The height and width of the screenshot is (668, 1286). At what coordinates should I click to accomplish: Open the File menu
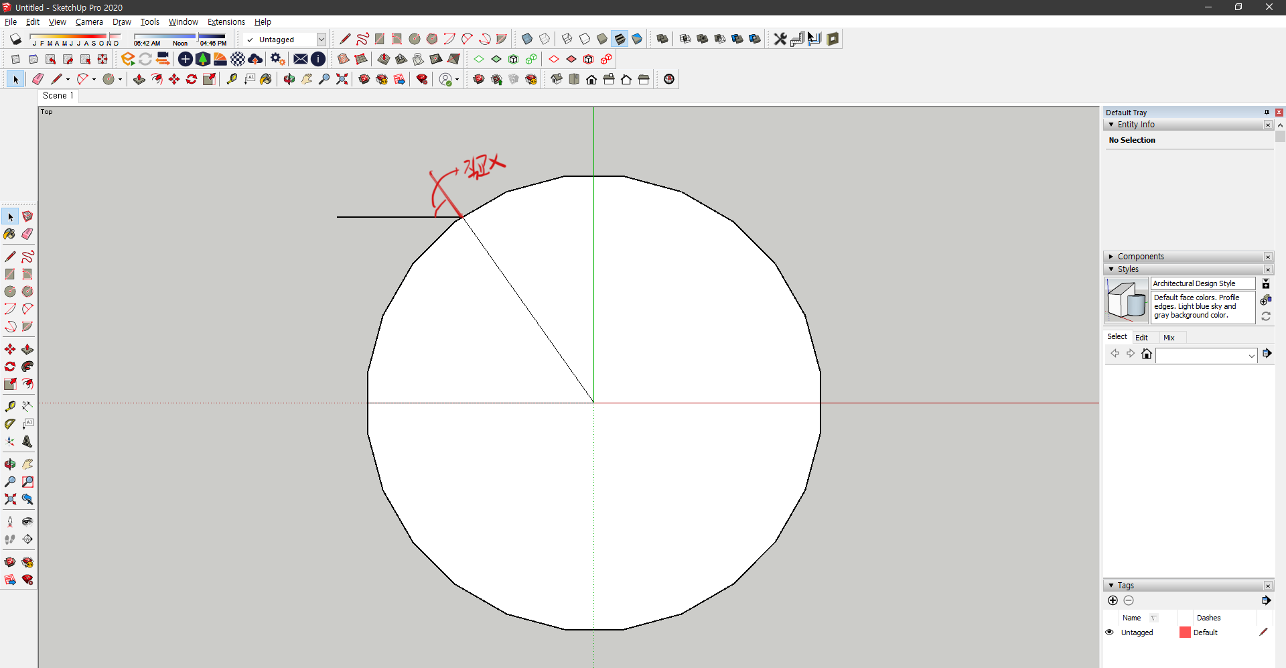coord(11,22)
